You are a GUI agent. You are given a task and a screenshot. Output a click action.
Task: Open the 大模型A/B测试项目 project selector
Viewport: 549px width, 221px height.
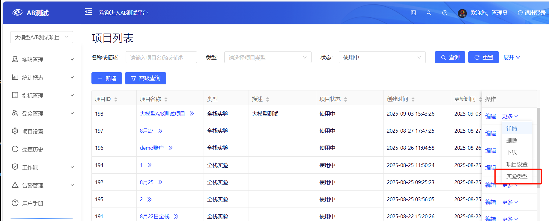coord(41,37)
